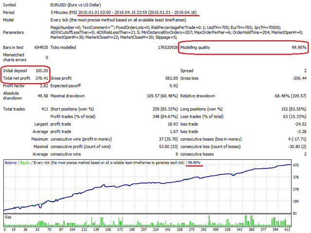The image size is (311, 233).
Task: Click the Size label in volume chart
Action: click(8, 217)
